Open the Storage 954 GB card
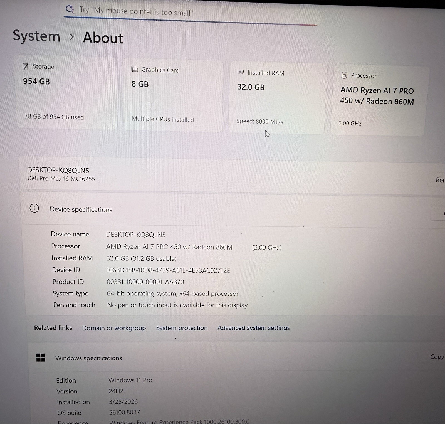Viewport: 445px width, 424px height. click(66, 93)
